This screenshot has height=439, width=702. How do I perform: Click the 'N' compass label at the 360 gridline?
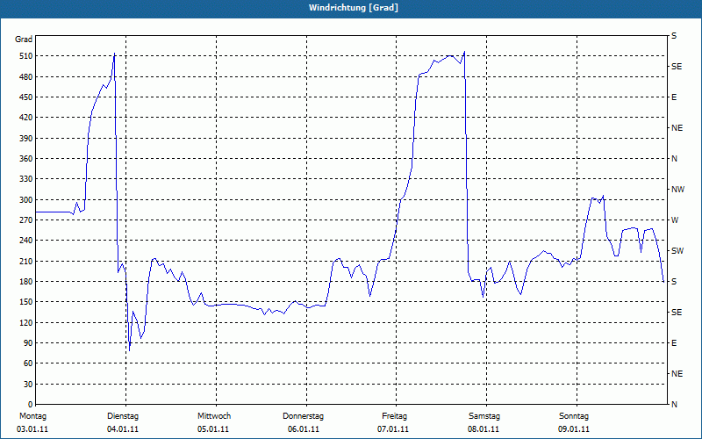674,159
